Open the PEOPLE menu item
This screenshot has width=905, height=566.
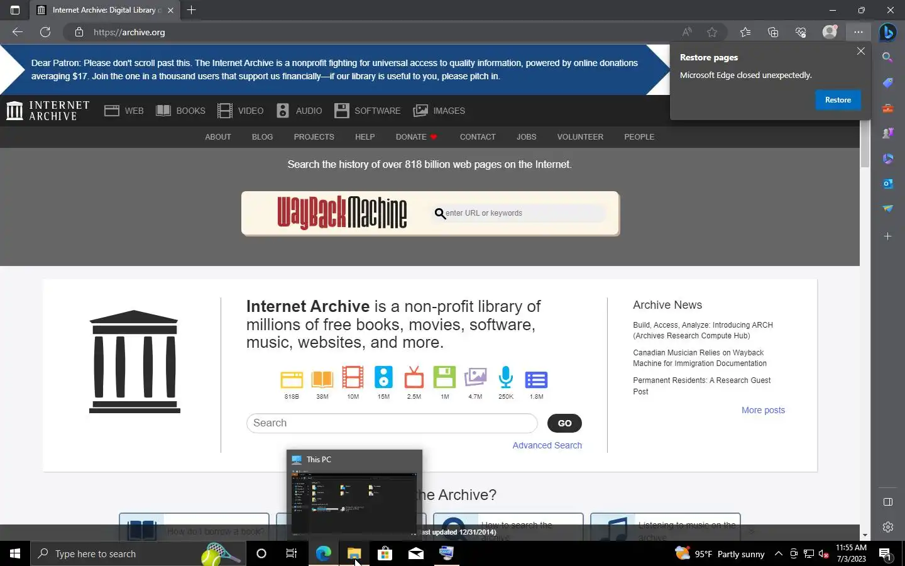coord(639,136)
